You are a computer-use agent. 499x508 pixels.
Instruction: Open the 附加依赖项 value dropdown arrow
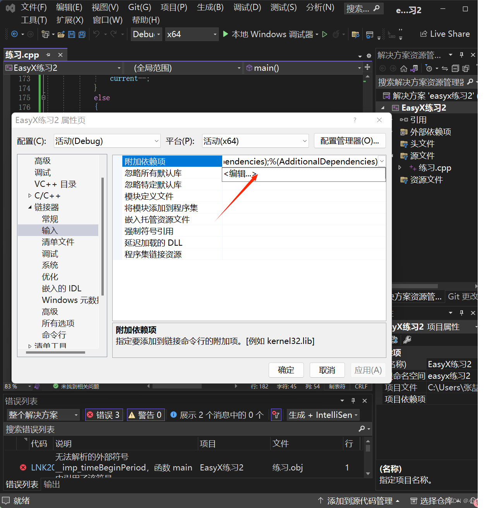382,161
